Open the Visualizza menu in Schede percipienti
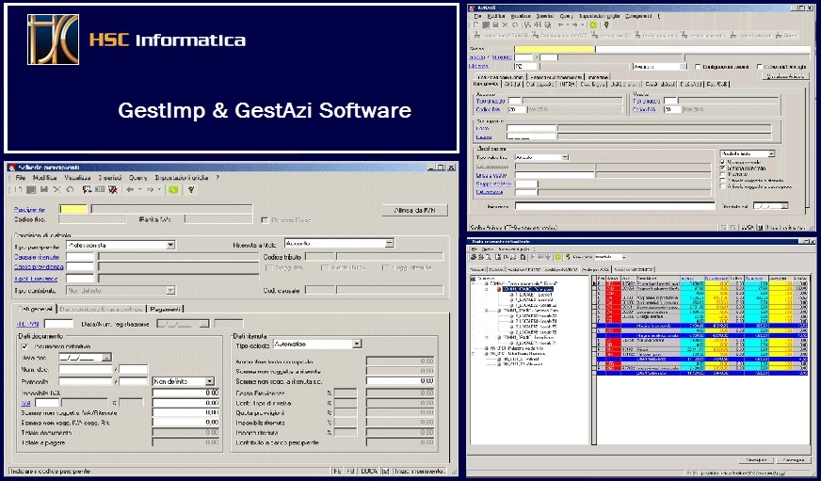 pos(77,178)
